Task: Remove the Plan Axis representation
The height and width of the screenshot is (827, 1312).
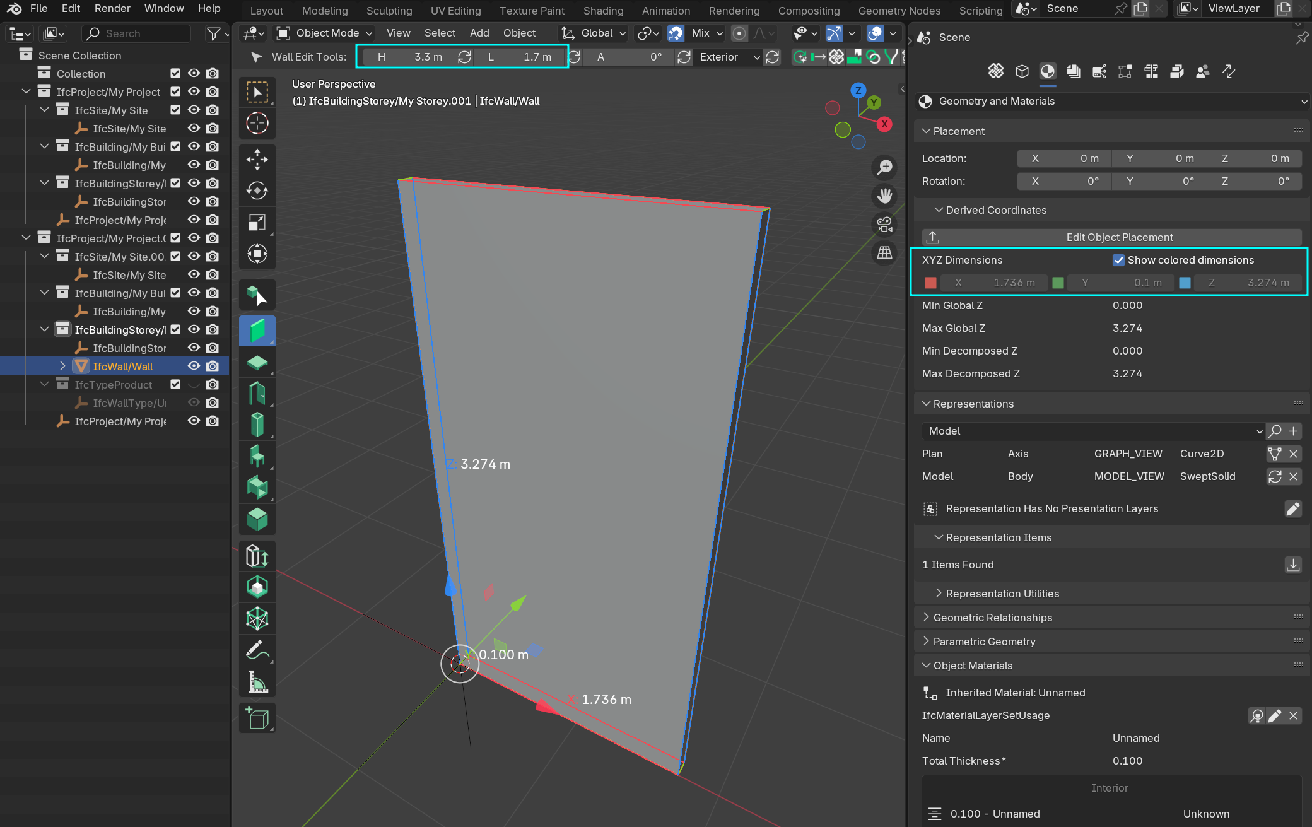Action: point(1293,454)
